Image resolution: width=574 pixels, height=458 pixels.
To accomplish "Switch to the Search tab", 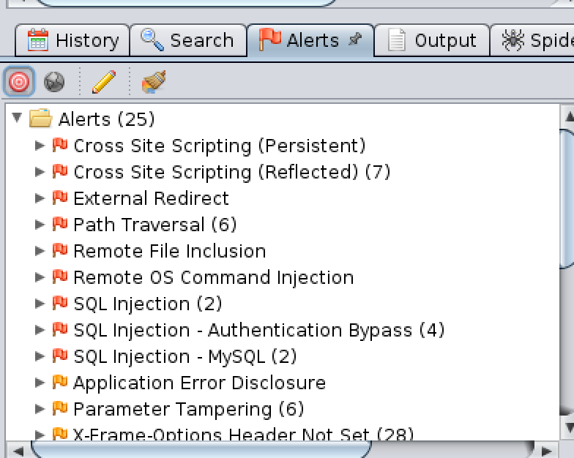I will 187,40.
